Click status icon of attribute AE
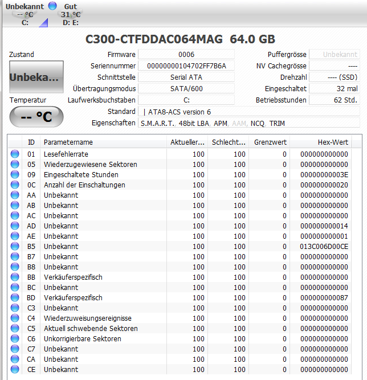Screen dimensions: 367x380 tap(15, 236)
